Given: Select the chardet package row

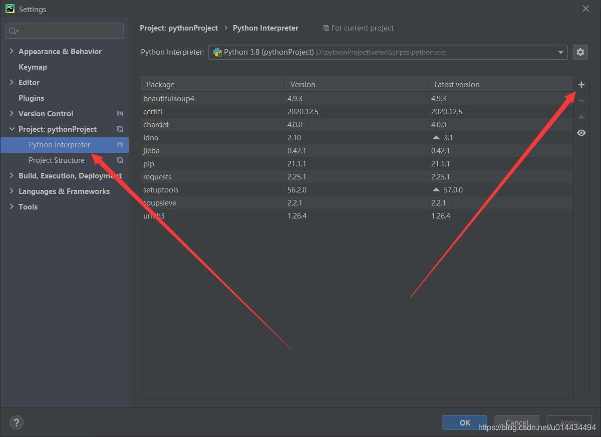Looking at the screenshot, I should 357,124.
